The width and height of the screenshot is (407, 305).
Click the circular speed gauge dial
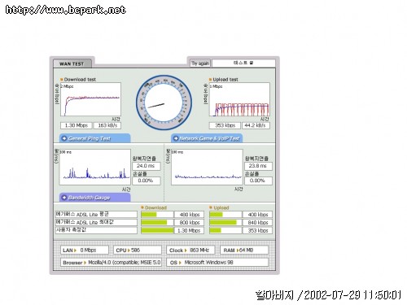(164, 102)
